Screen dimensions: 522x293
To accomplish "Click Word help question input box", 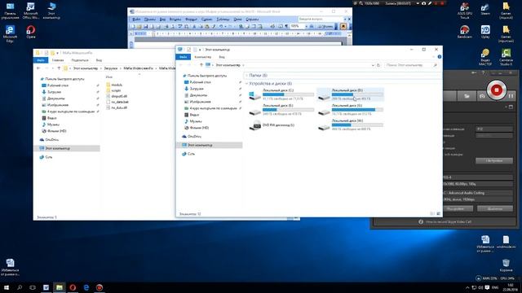I will [321, 19].
